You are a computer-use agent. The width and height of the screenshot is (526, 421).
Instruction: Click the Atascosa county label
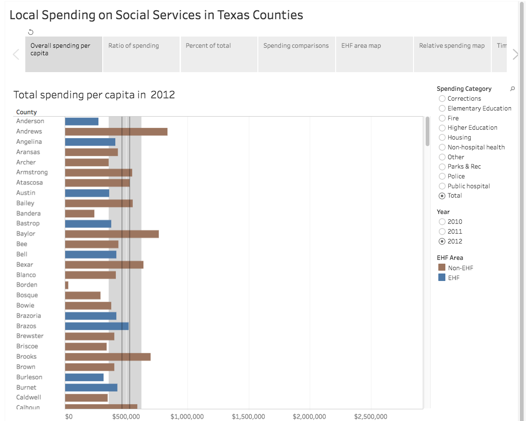point(30,183)
